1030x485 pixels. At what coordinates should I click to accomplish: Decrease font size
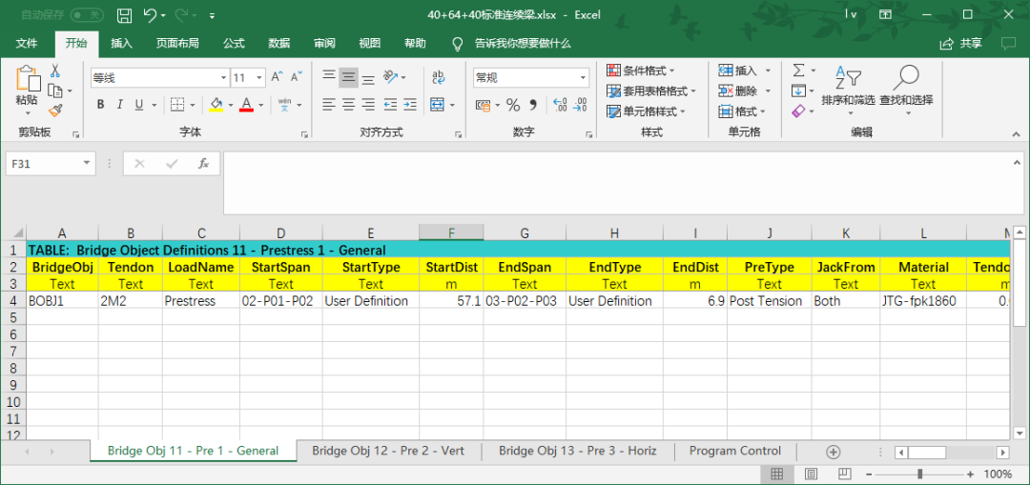pyautogui.click(x=297, y=77)
